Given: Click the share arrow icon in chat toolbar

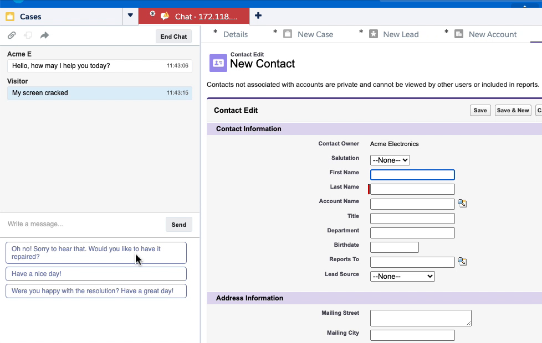Looking at the screenshot, I should click(x=44, y=35).
